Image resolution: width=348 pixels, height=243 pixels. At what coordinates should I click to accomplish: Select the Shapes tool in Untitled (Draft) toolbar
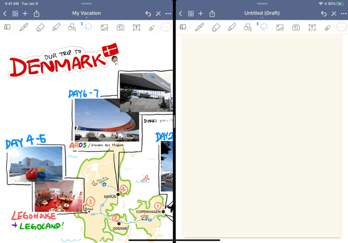pyautogui.click(x=247, y=27)
